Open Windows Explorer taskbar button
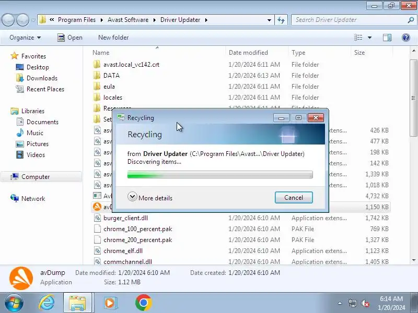 point(77,303)
